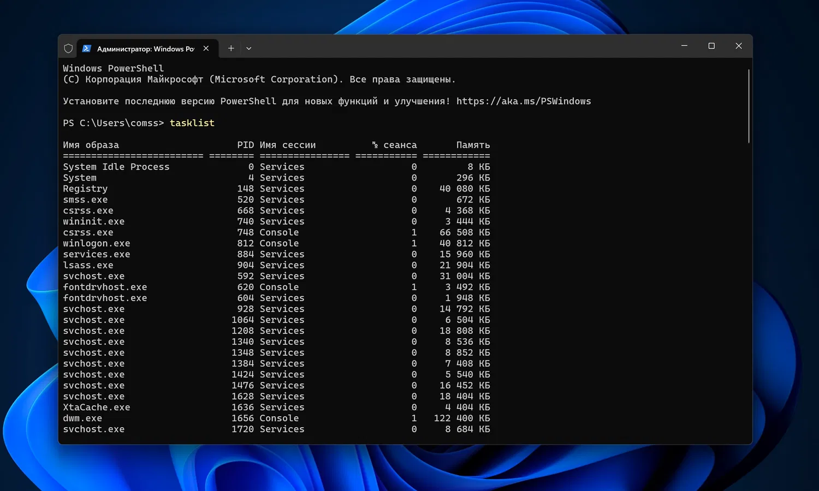
Task: Click the "Windows PowerShell" banner line
Action: (113, 69)
